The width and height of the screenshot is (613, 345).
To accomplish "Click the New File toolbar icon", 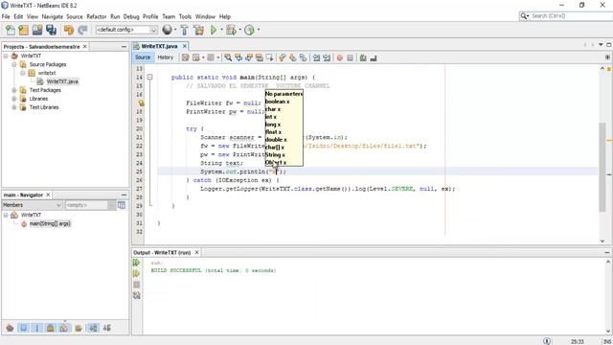I will click(x=11, y=30).
